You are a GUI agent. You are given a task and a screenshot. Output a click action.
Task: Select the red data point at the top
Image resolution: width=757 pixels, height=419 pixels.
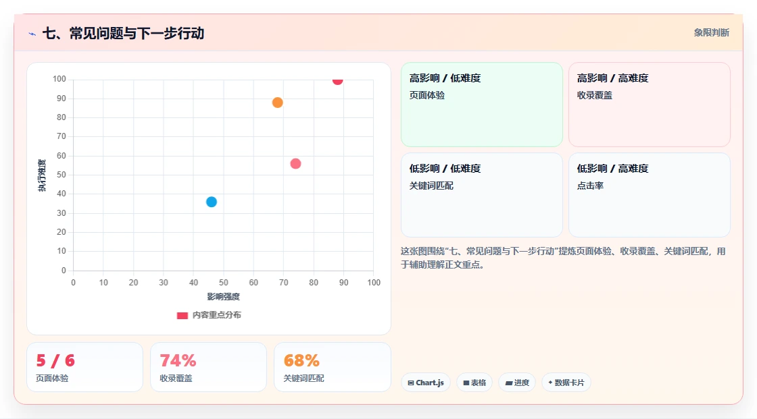(x=337, y=80)
